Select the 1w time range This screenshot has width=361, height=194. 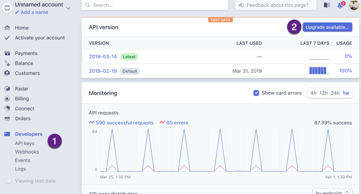[x=346, y=93]
